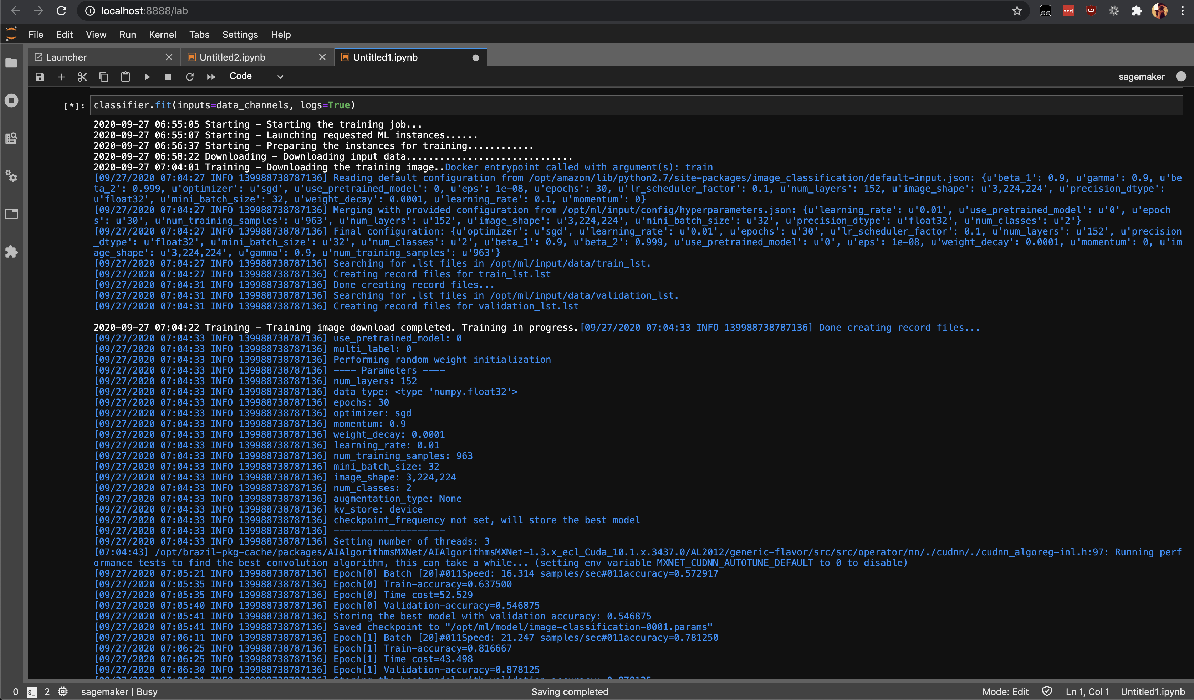Restart the kernel

point(189,77)
